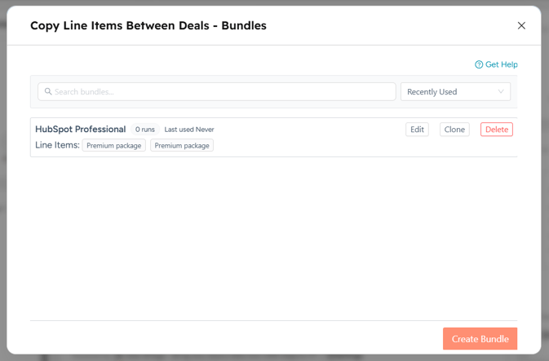Click the second Premium package tag

(x=182, y=146)
